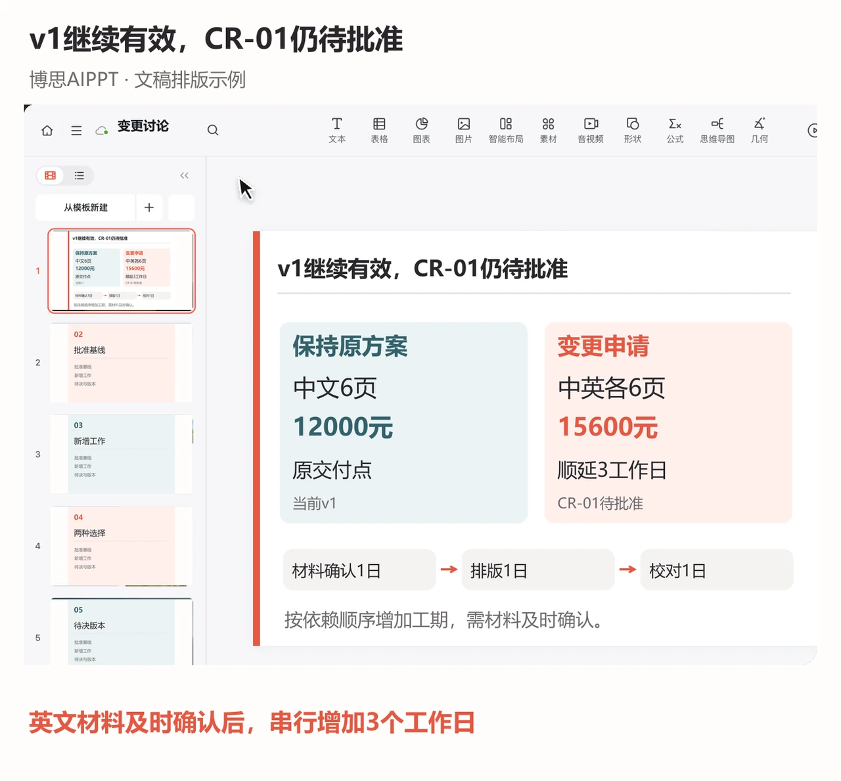The image size is (841, 781).
Task: Insert a table using 表格
Action: pyautogui.click(x=379, y=130)
